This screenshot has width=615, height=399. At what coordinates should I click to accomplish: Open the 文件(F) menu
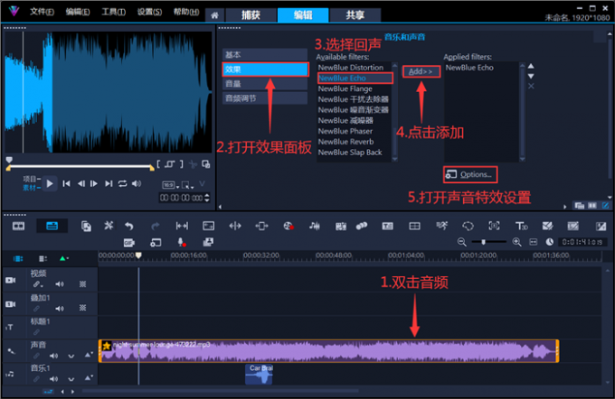[x=41, y=12]
